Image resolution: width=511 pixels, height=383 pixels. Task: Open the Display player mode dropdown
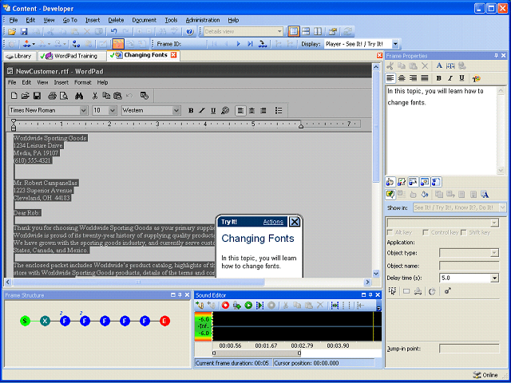pos(395,44)
